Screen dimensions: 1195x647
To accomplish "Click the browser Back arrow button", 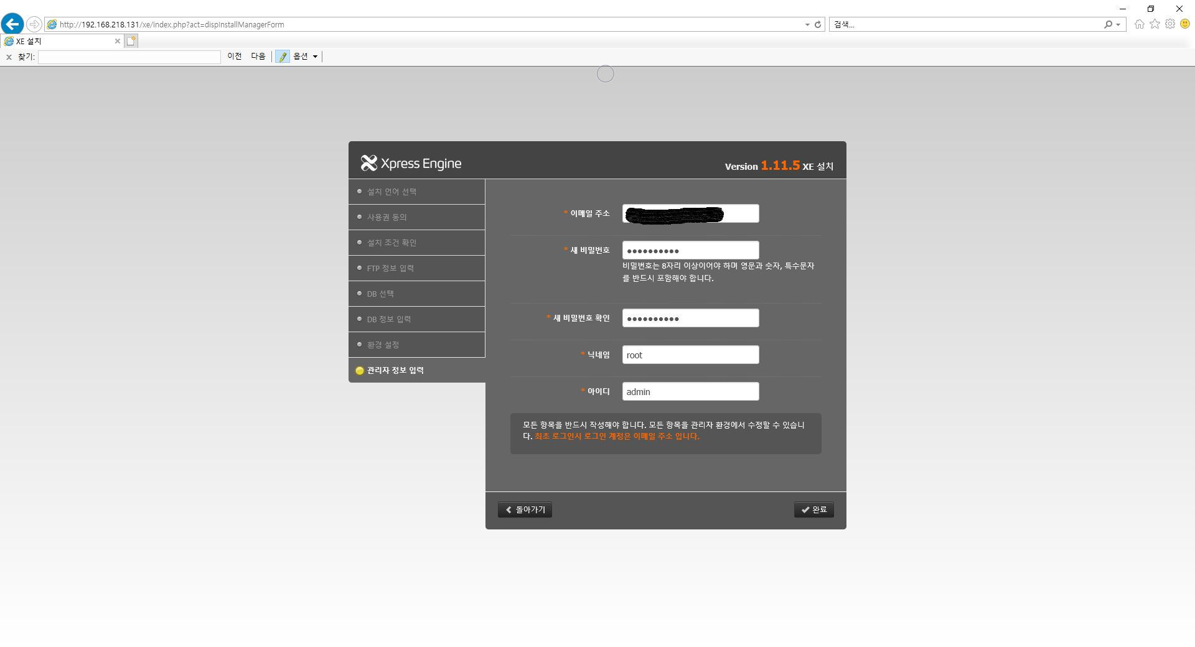I will 12,24.
